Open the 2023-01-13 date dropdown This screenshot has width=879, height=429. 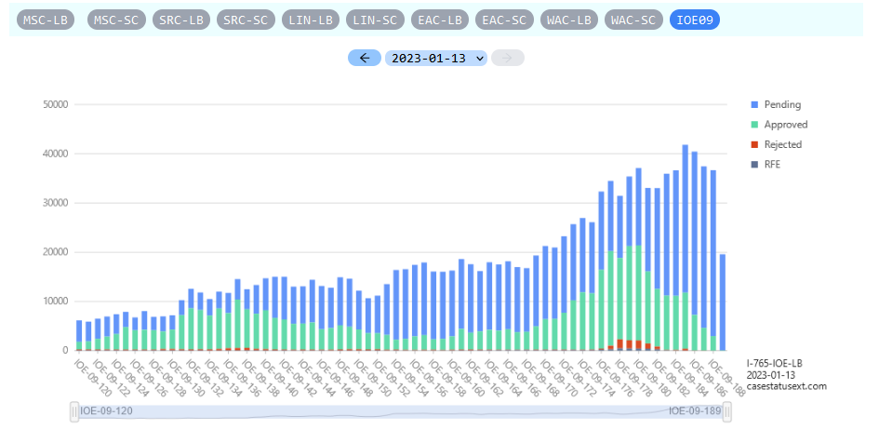click(x=438, y=58)
